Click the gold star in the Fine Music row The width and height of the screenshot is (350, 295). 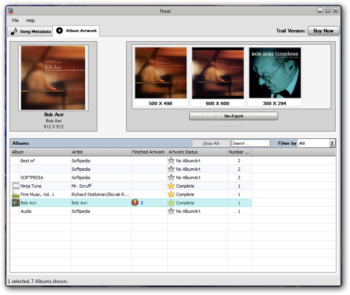[x=171, y=194]
